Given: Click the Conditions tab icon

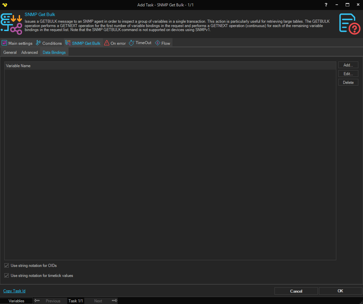Looking at the screenshot, I should point(38,43).
